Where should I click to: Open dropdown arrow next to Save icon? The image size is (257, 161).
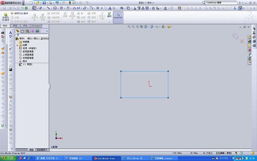click(47, 3)
